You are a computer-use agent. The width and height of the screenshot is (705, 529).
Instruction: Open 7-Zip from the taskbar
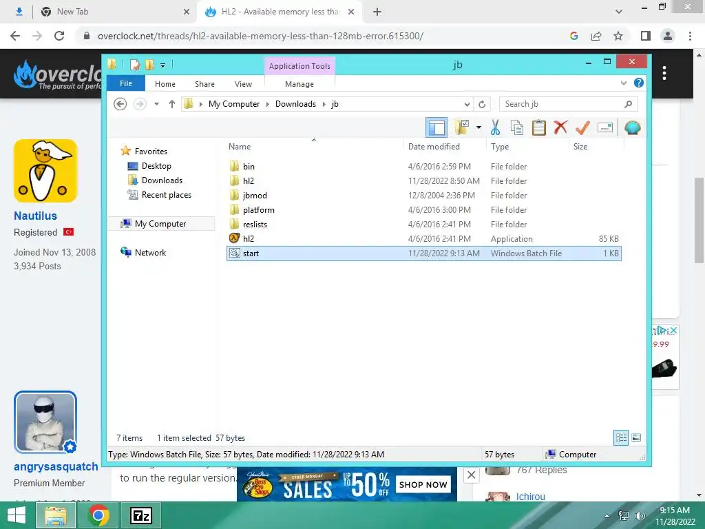(x=140, y=515)
